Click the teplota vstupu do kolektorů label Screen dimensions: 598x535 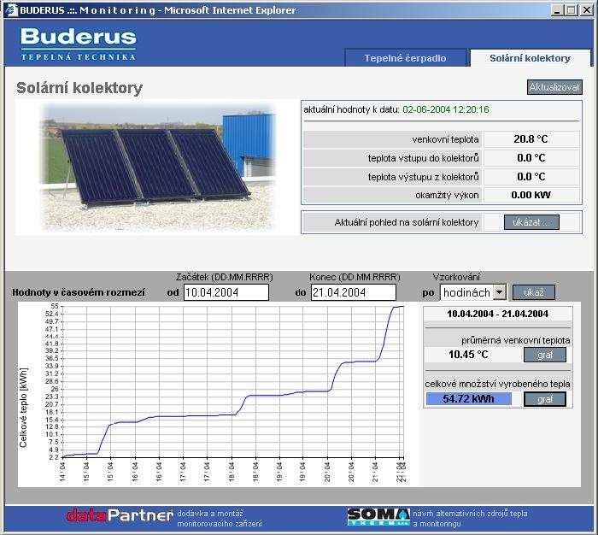(424, 158)
